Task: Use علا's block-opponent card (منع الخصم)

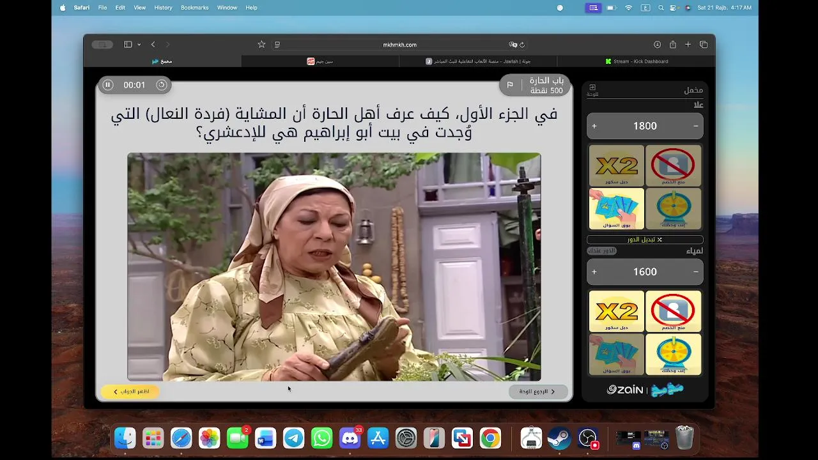Action: tap(673, 165)
